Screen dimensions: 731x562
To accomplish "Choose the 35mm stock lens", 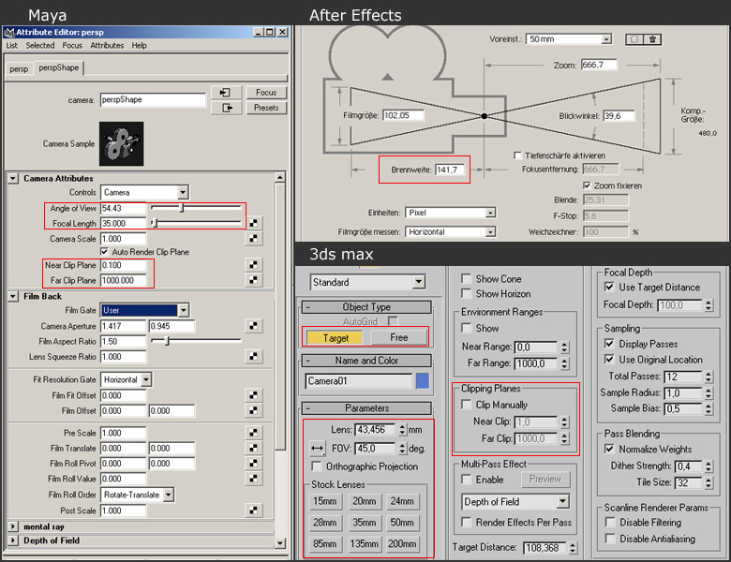I will (364, 523).
